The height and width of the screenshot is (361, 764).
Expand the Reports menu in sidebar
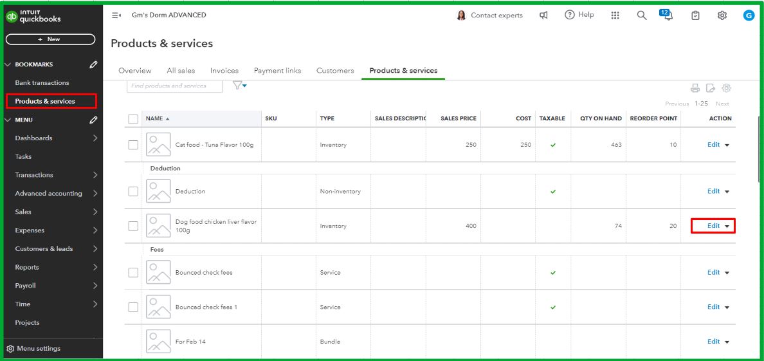(x=95, y=267)
